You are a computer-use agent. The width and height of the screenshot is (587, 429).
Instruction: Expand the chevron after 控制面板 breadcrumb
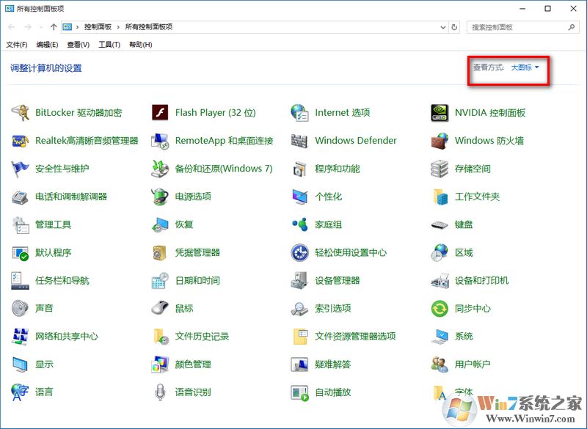coord(118,27)
